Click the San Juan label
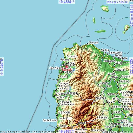 (x=64, y=86)
